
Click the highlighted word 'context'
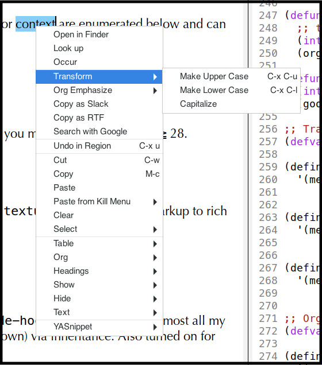[35, 24]
